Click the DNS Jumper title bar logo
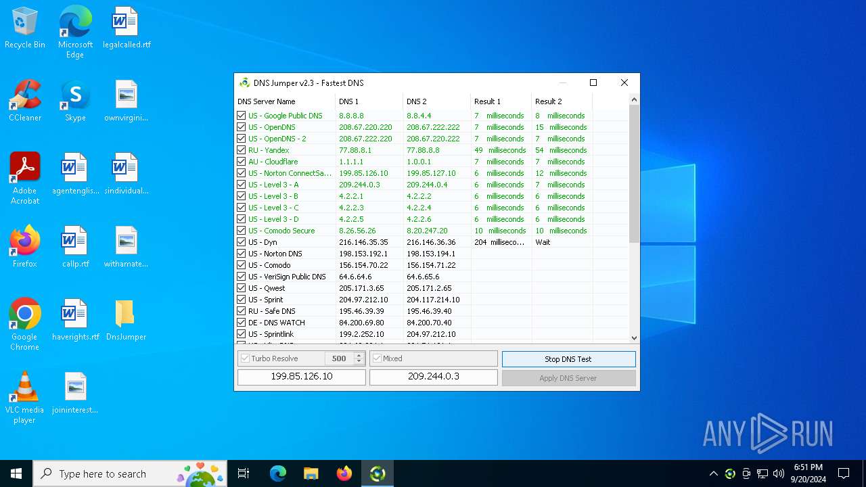This screenshot has height=487, width=866. 245,83
